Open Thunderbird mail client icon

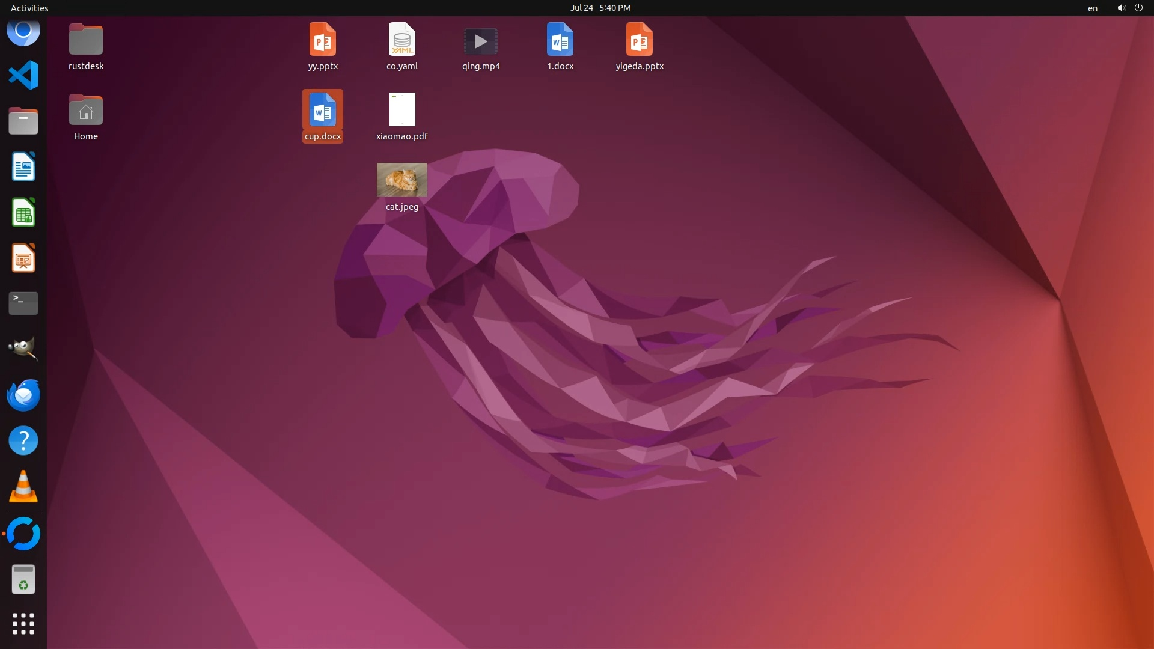point(23,395)
